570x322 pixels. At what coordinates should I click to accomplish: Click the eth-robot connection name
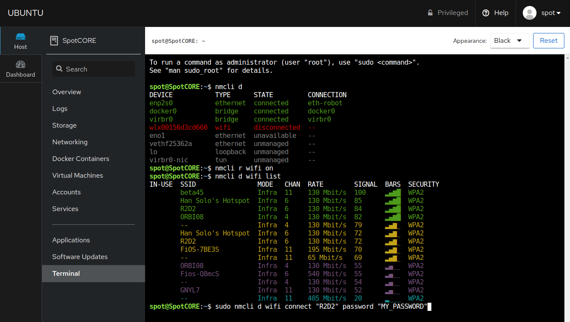325,103
